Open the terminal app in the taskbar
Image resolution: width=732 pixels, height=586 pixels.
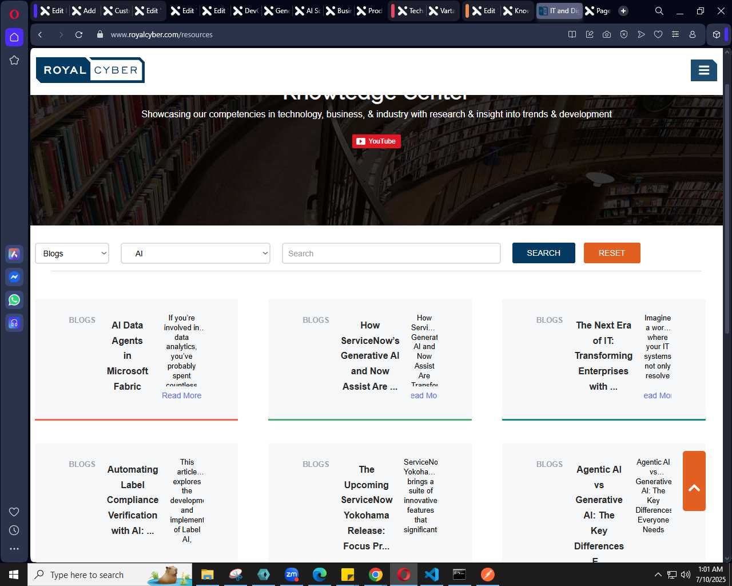[460, 575]
